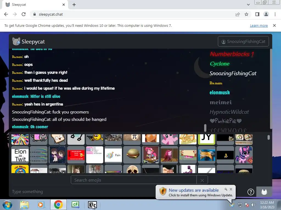Click the browser forward arrow
Image resolution: width=281 pixels, height=210 pixels.
click(15, 14)
